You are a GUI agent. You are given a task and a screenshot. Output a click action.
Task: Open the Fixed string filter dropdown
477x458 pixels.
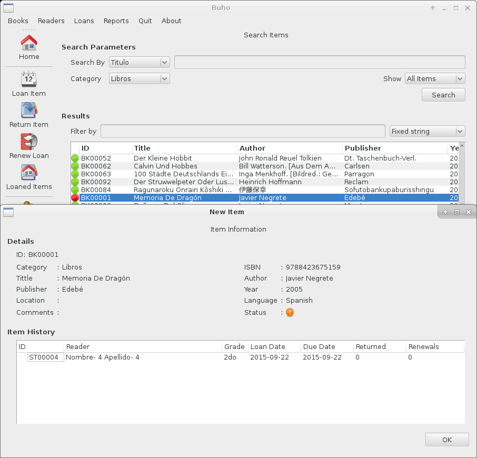[x=428, y=132]
